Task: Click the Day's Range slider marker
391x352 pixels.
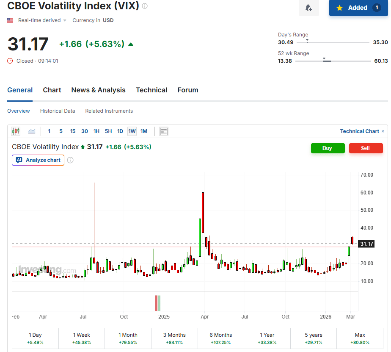Action: [x=307, y=41]
